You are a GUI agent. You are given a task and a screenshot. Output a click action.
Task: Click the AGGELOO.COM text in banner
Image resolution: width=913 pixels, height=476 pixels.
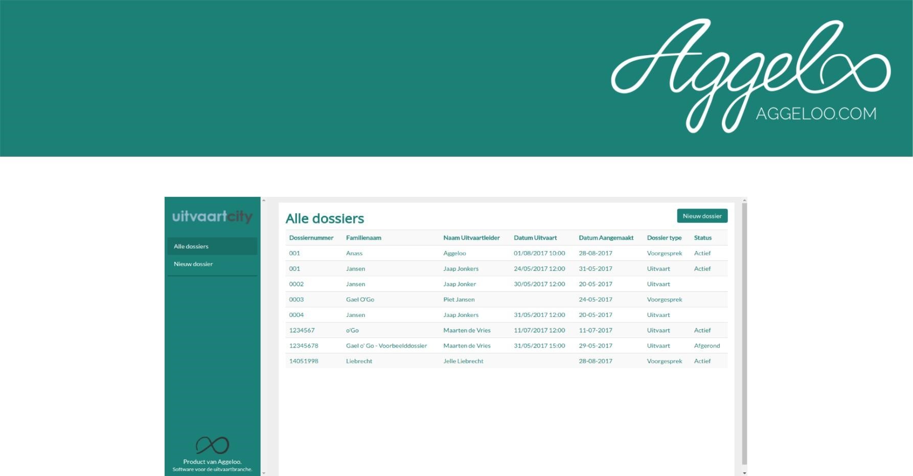point(816,114)
